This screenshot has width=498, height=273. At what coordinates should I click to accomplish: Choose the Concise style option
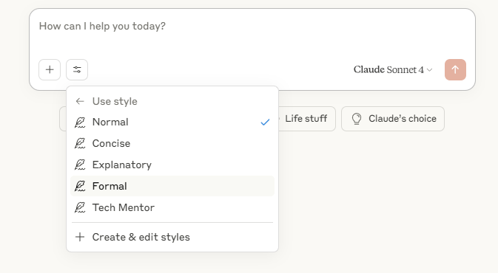click(172, 143)
